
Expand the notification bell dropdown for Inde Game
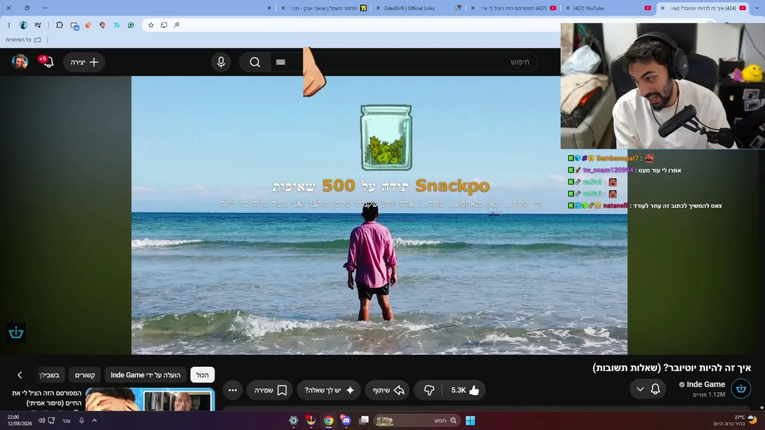coord(647,389)
